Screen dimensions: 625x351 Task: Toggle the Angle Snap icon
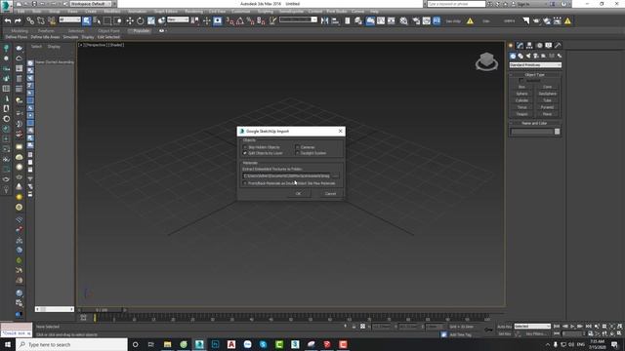coord(240,20)
